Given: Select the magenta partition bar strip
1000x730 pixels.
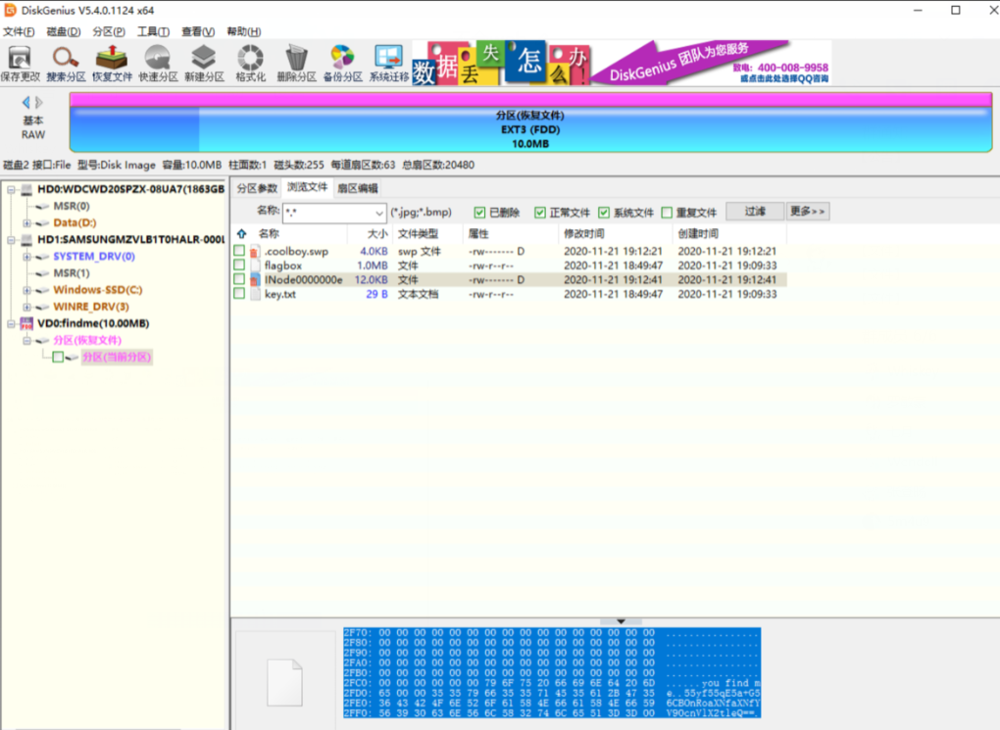Looking at the screenshot, I should point(530,100).
